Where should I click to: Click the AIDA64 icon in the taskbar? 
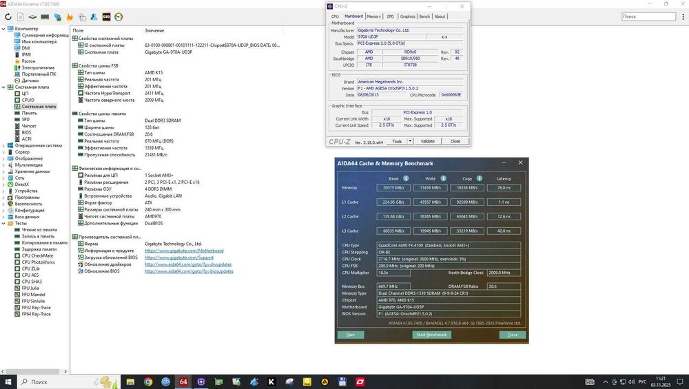[x=183, y=381]
